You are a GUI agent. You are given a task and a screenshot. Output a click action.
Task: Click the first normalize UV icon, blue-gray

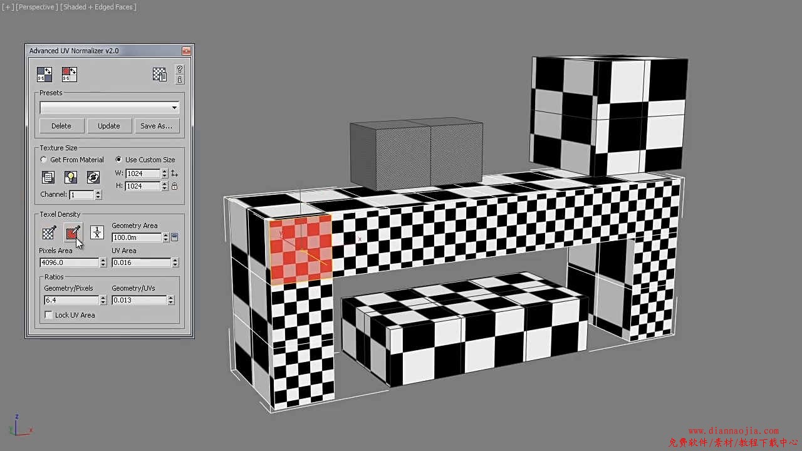coord(44,75)
